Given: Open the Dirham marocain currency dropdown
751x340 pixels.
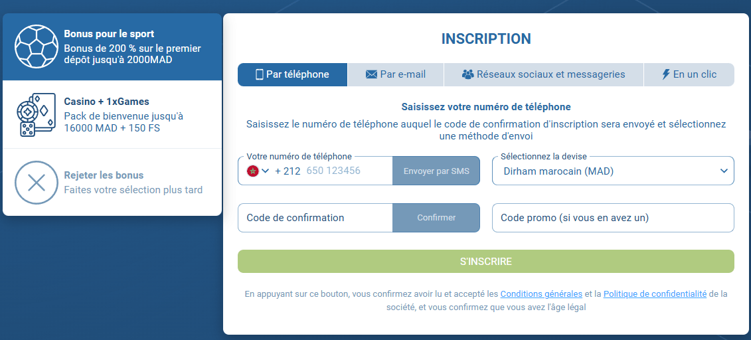Looking at the screenshot, I should coord(613,171).
